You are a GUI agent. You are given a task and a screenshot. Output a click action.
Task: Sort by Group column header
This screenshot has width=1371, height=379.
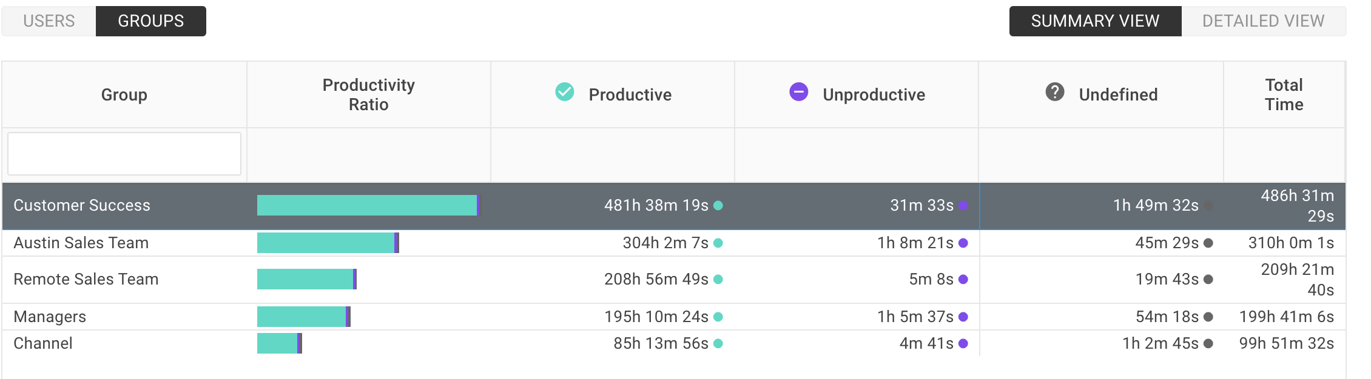124,94
